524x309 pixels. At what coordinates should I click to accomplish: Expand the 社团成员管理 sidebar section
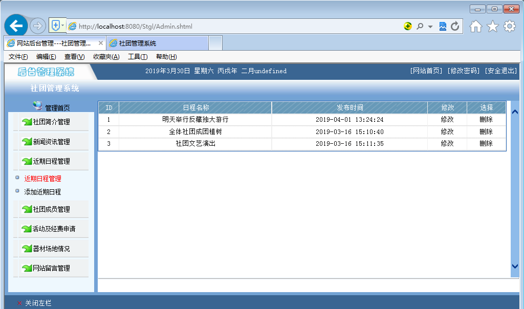click(52, 209)
